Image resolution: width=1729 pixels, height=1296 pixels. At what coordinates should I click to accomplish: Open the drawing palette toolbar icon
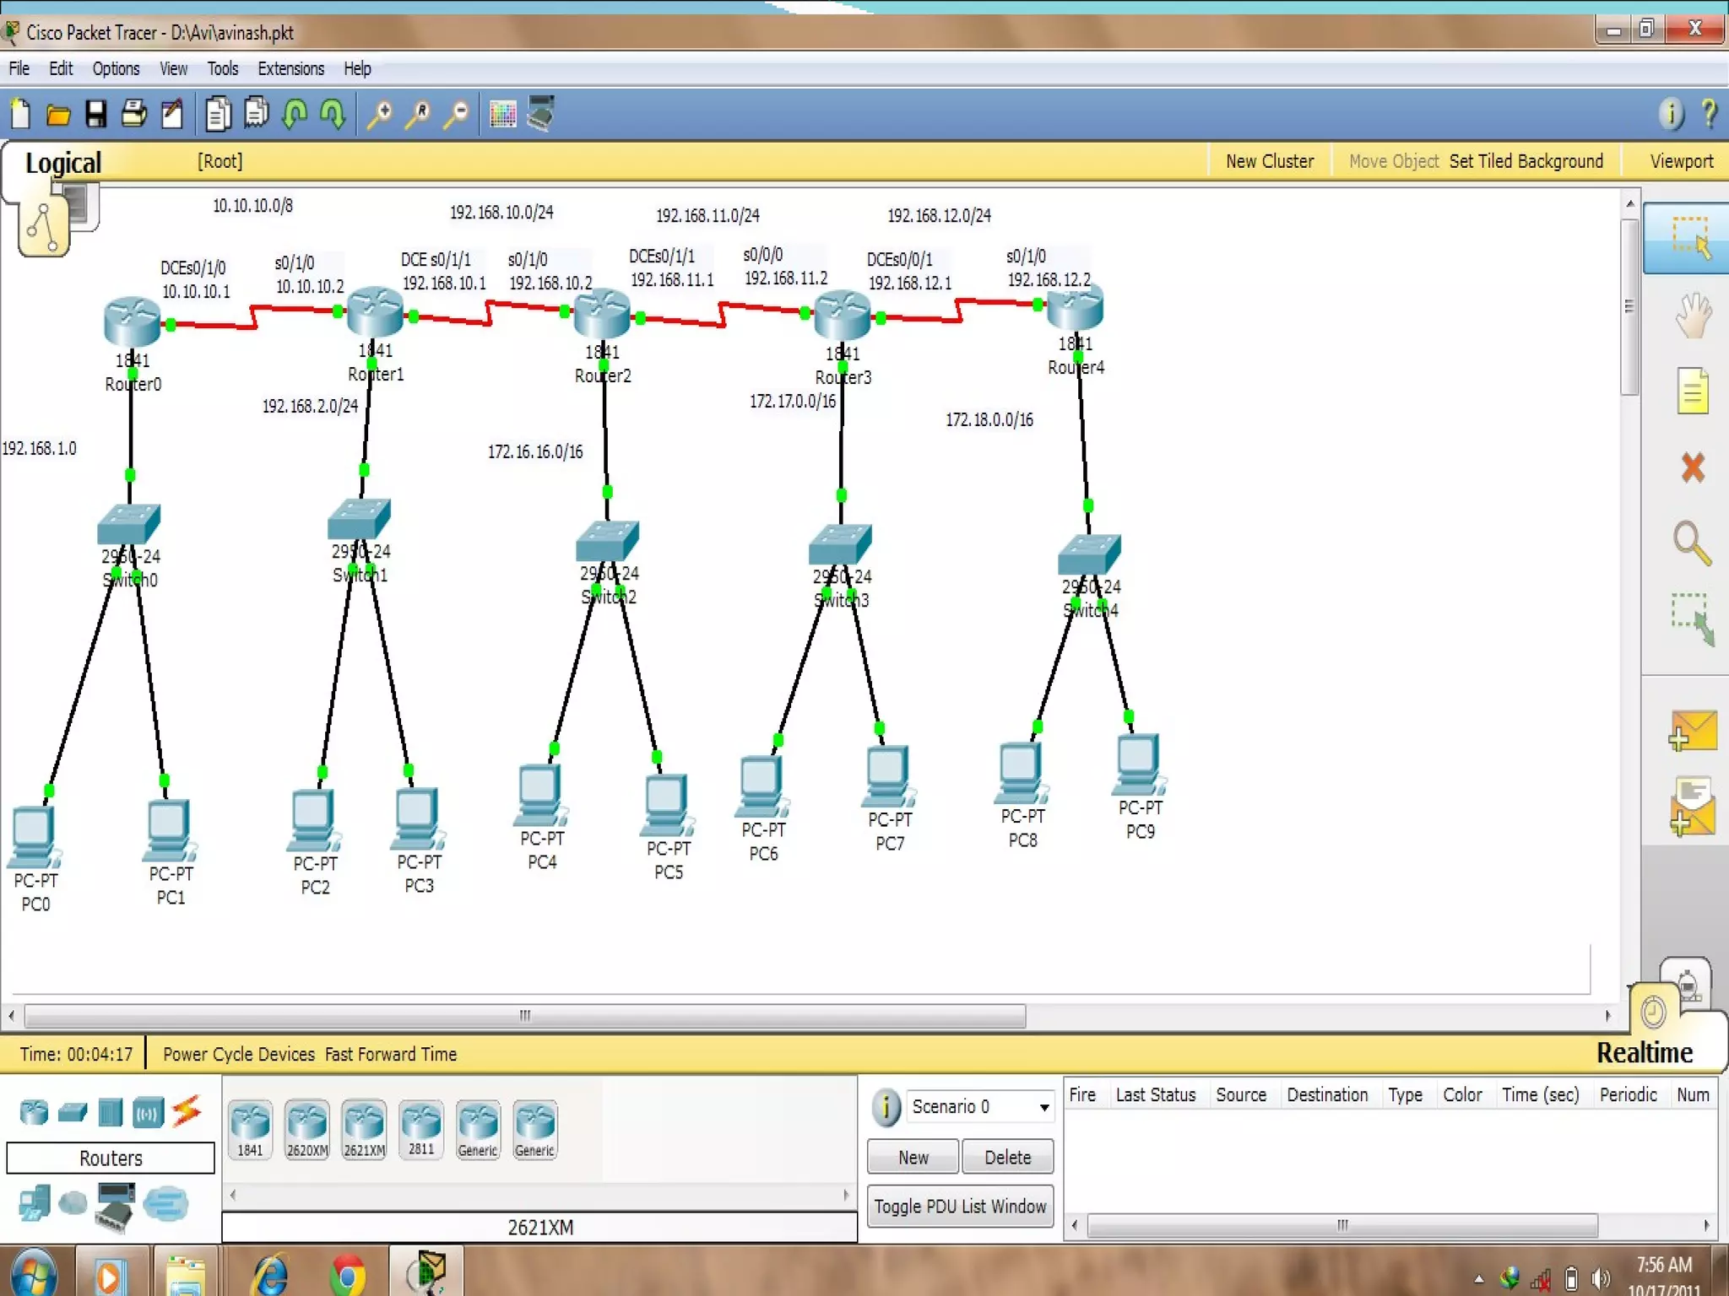click(502, 114)
